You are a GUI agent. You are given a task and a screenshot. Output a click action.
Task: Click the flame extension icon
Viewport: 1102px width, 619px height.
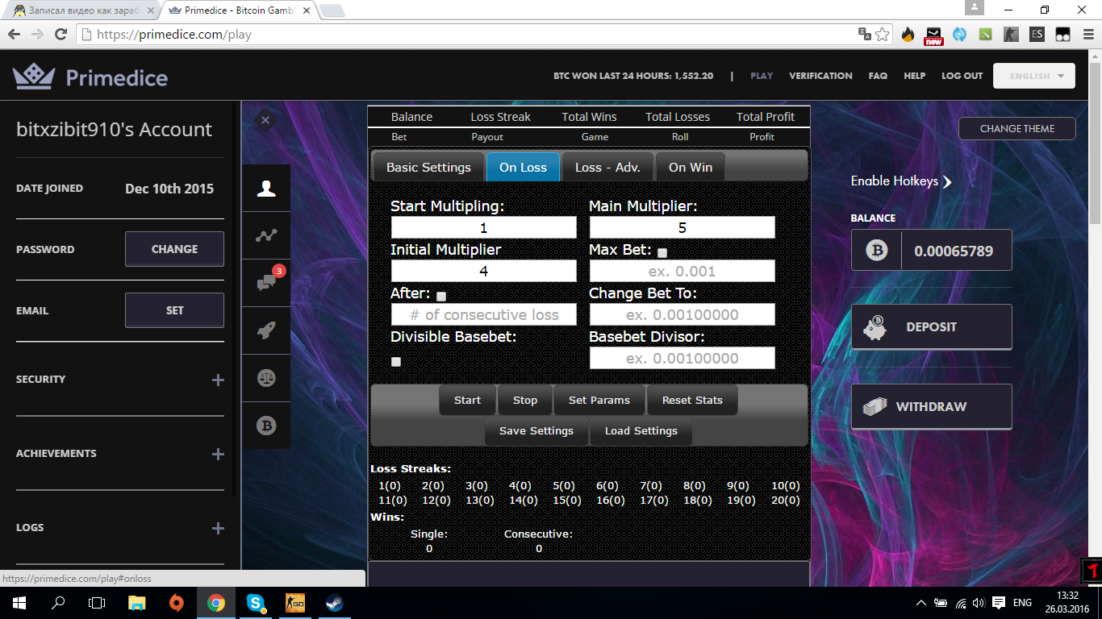tap(908, 34)
